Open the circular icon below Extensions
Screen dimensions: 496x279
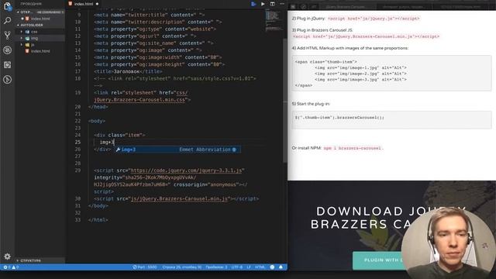7,79
